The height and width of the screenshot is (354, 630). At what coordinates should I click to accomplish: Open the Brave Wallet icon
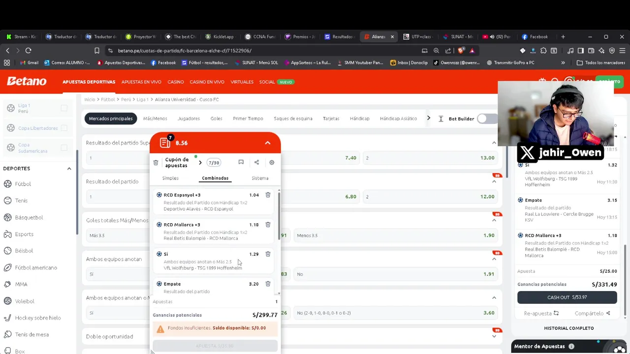tap(591, 51)
